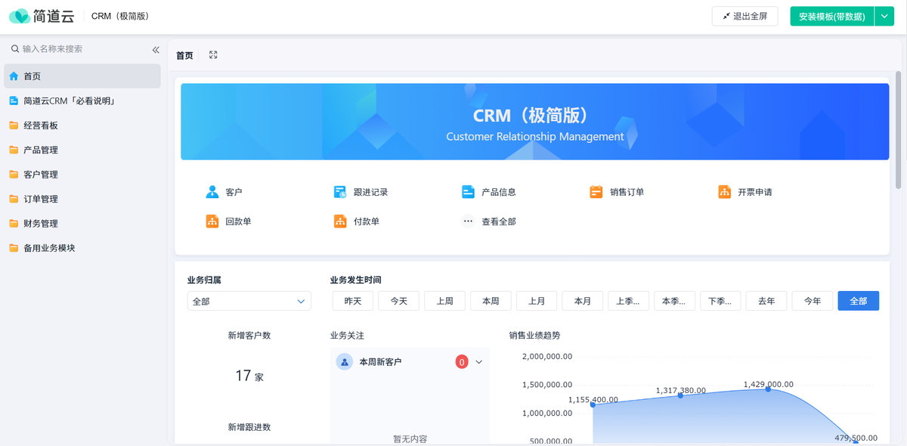
Task: Click the 479,500.00 chart data point
Action: tap(856, 441)
